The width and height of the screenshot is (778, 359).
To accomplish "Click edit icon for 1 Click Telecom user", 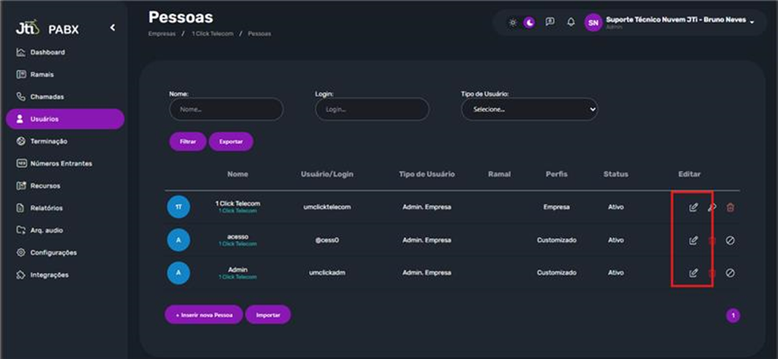I will tap(693, 207).
